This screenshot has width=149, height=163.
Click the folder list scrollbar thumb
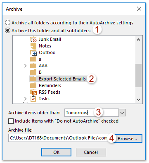pyautogui.click(x=138, y=76)
